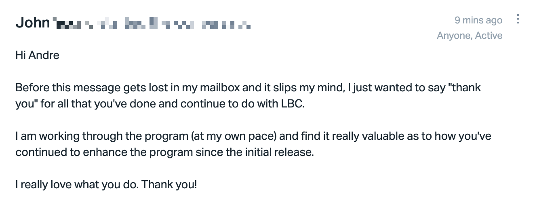Click the phrase "really valuable"
535x202 pixels.
354,136
